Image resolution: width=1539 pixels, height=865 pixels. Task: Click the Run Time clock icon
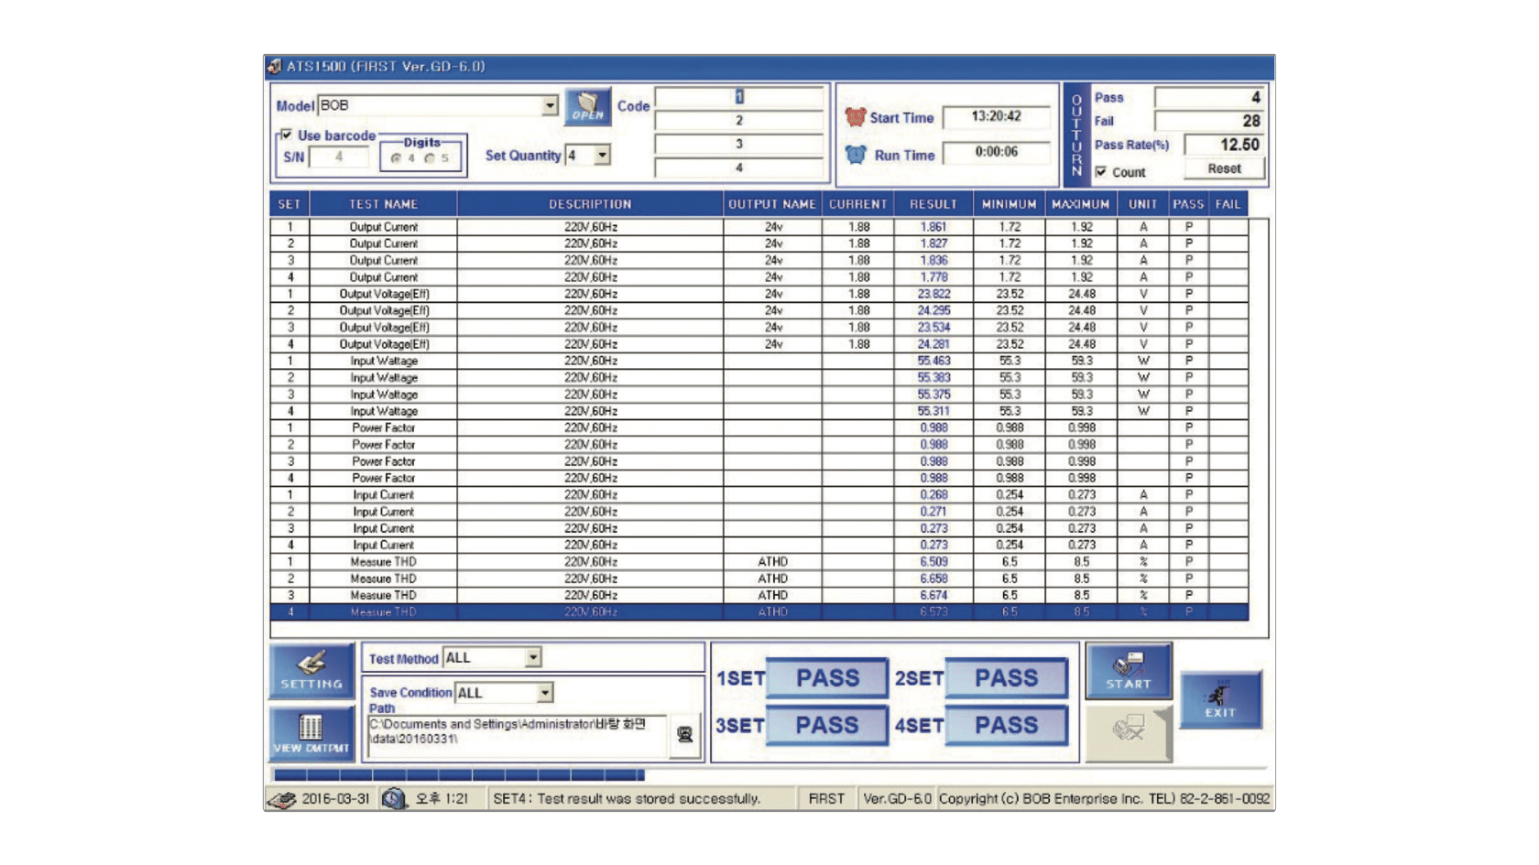pos(856,155)
